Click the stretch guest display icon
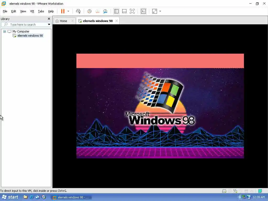 click(154, 11)
